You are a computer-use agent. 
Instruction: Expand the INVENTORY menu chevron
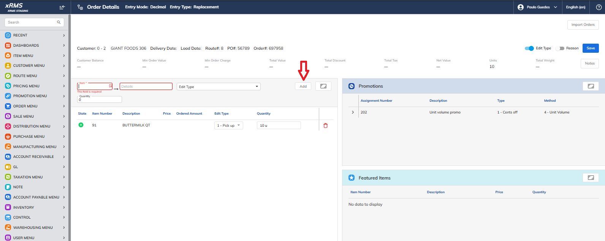tap(64, 208)
